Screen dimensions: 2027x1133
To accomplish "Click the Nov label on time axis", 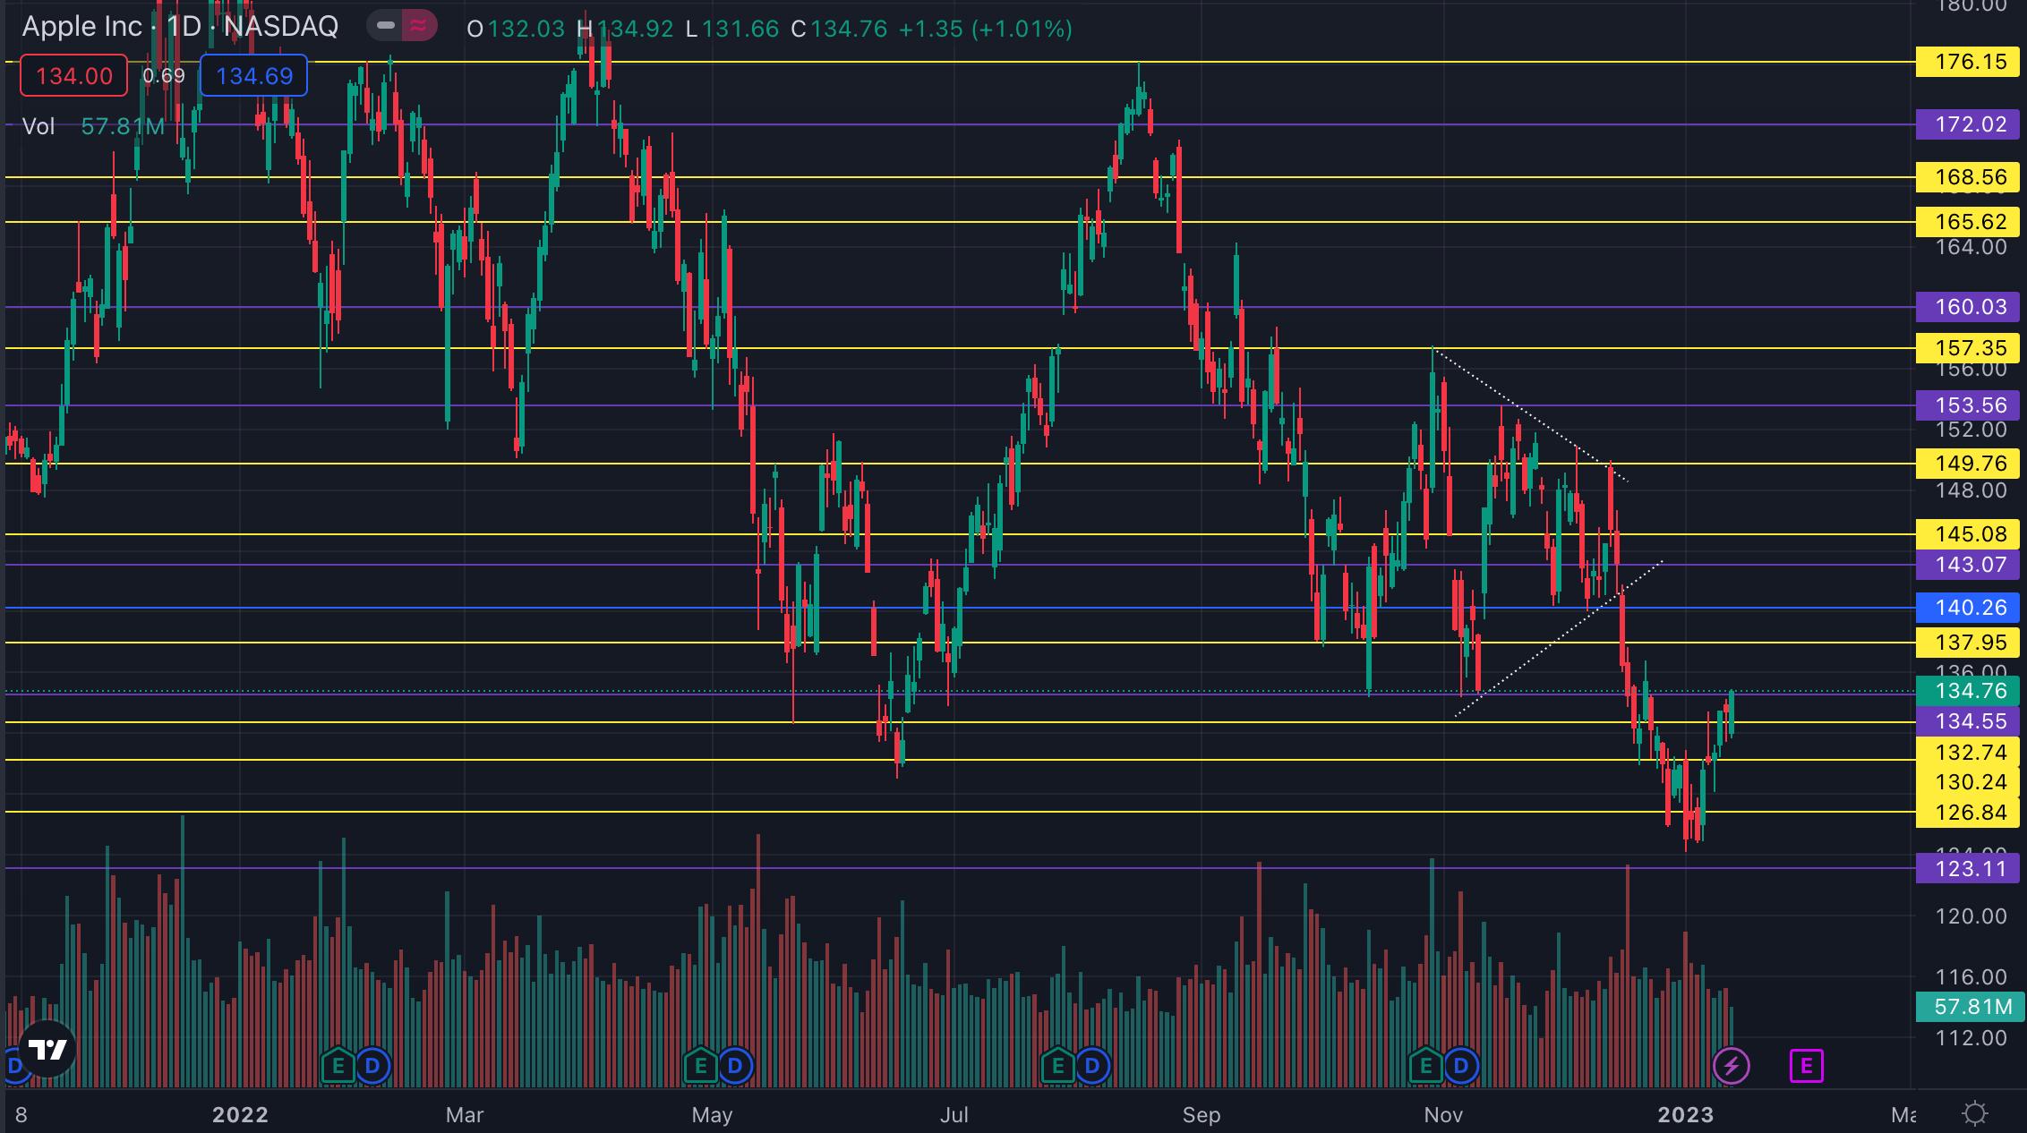I will point(1443,1114).
